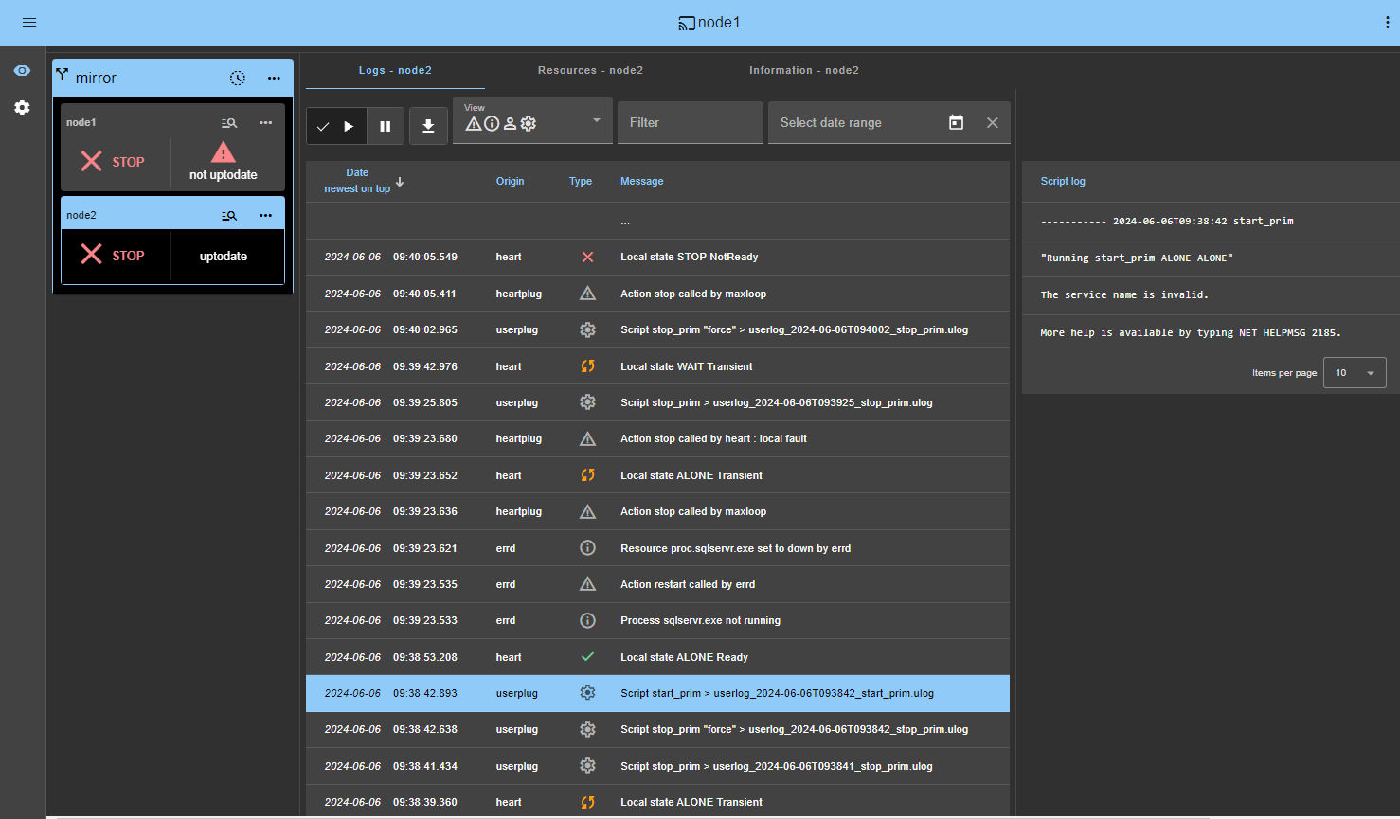This screenshot has width=1400, height=819.
Task: Open the hamburger navigation menu
Action: point(29,22)
